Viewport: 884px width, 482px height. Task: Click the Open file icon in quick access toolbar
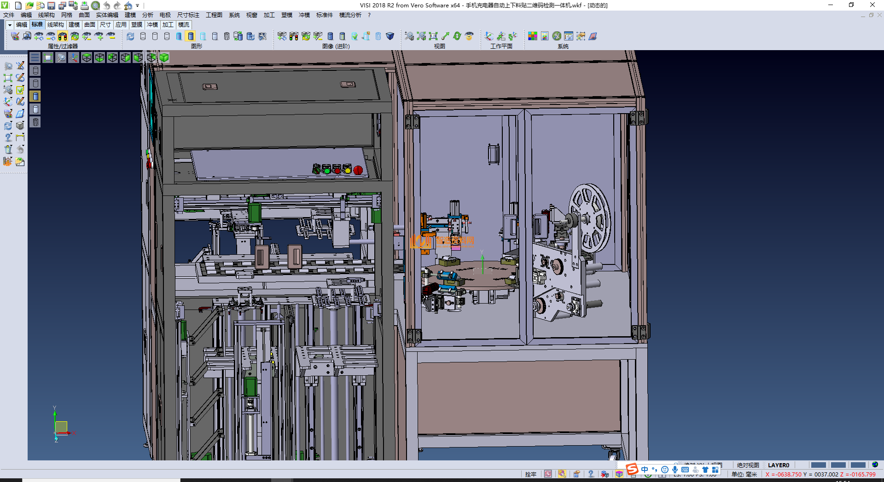(x=29, y=6)
